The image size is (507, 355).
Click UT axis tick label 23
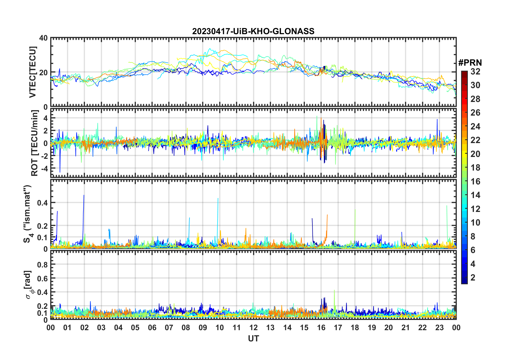click(x=439, y=328)
